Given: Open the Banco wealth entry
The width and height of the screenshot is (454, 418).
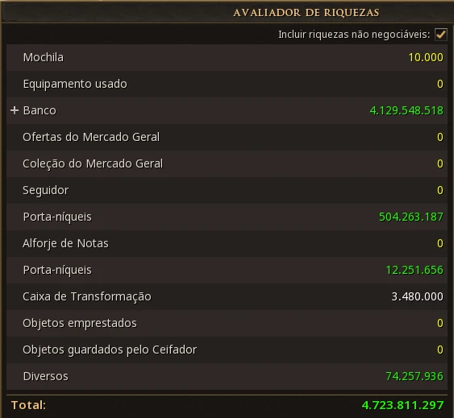Looking at the screenshot, I should tap(227, 111).
